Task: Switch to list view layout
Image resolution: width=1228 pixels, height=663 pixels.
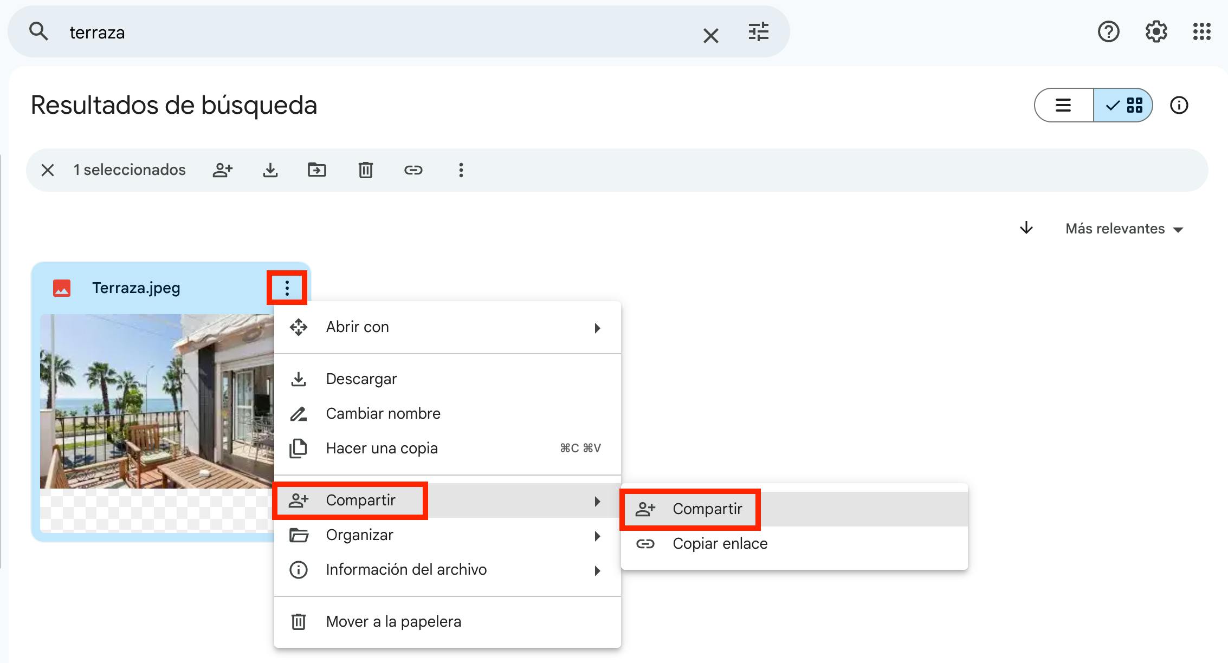Action: click(x=1063, y=105)
